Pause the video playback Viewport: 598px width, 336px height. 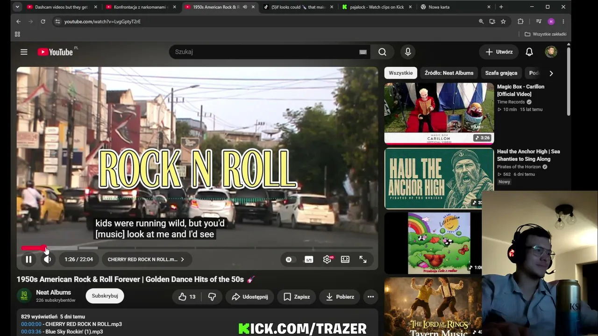(28, 259)
